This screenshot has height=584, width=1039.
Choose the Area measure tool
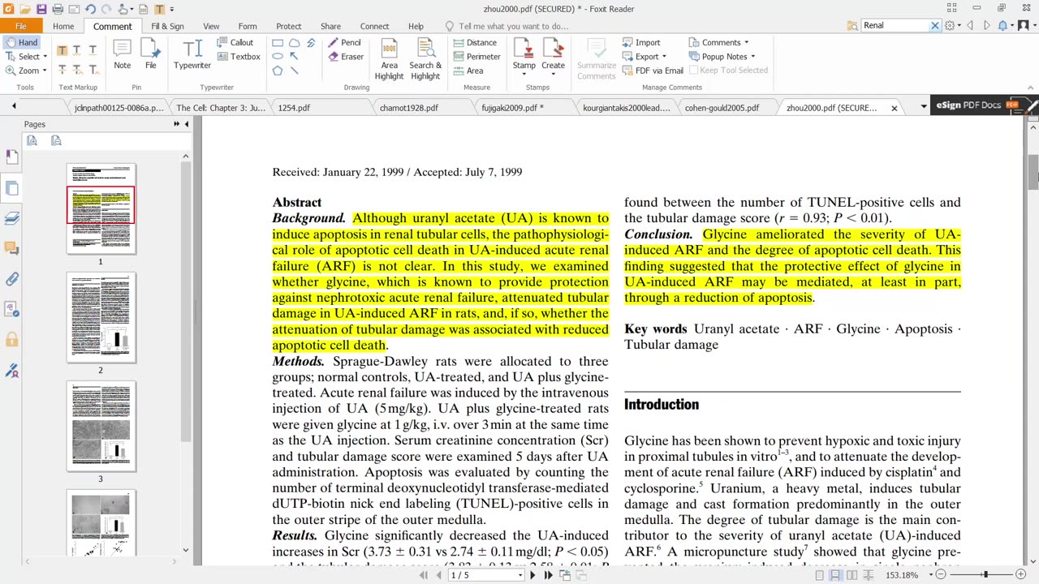point(468,71)
